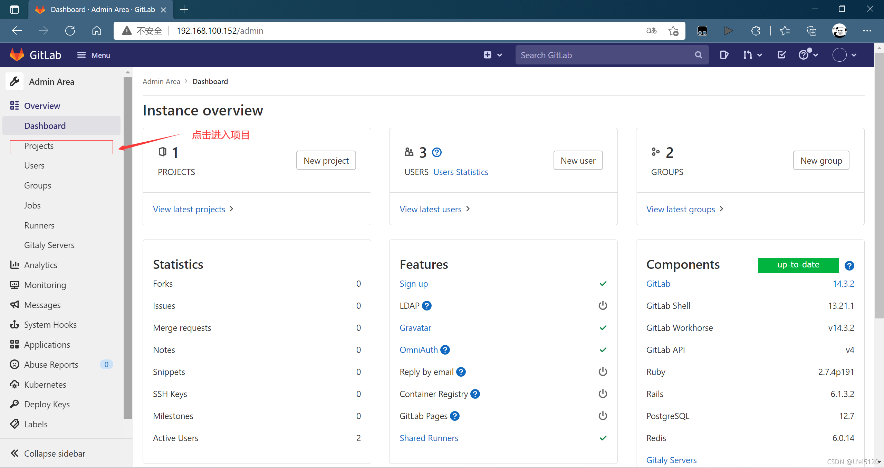
Task: Click help icon beside Container Registry
Action: click(x=475, y=394)
